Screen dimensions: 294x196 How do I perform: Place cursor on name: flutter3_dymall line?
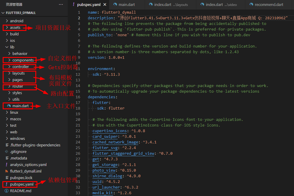tap(112, 12)
